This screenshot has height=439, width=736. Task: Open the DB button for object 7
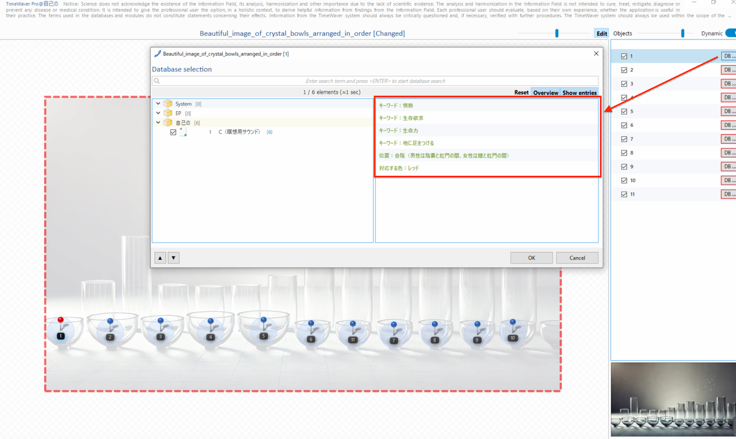729,139
